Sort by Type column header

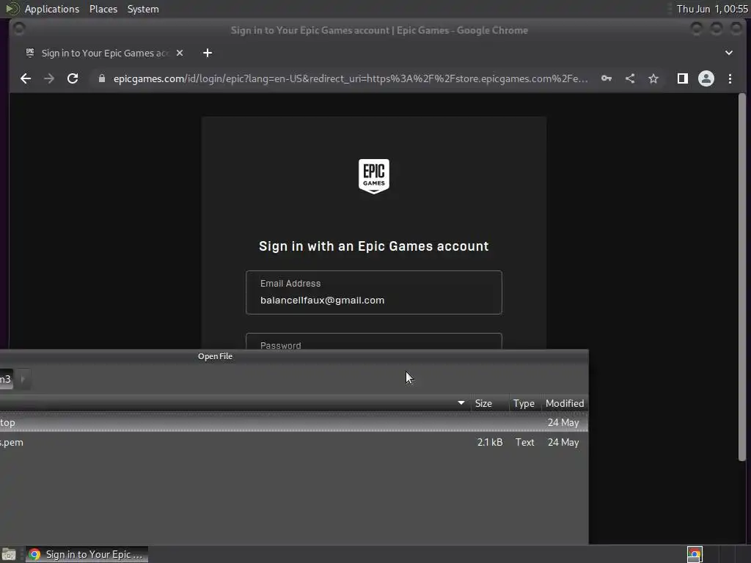(x=524, y=404)
